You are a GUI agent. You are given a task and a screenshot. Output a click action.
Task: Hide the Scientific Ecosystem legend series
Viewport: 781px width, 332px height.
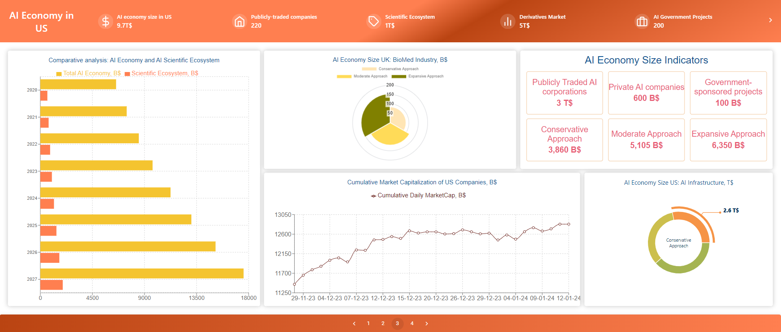pos(161,73)
